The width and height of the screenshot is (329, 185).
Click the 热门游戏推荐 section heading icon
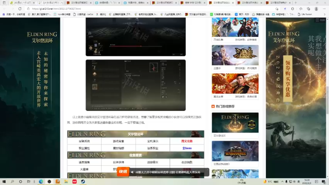coord(213,106)
